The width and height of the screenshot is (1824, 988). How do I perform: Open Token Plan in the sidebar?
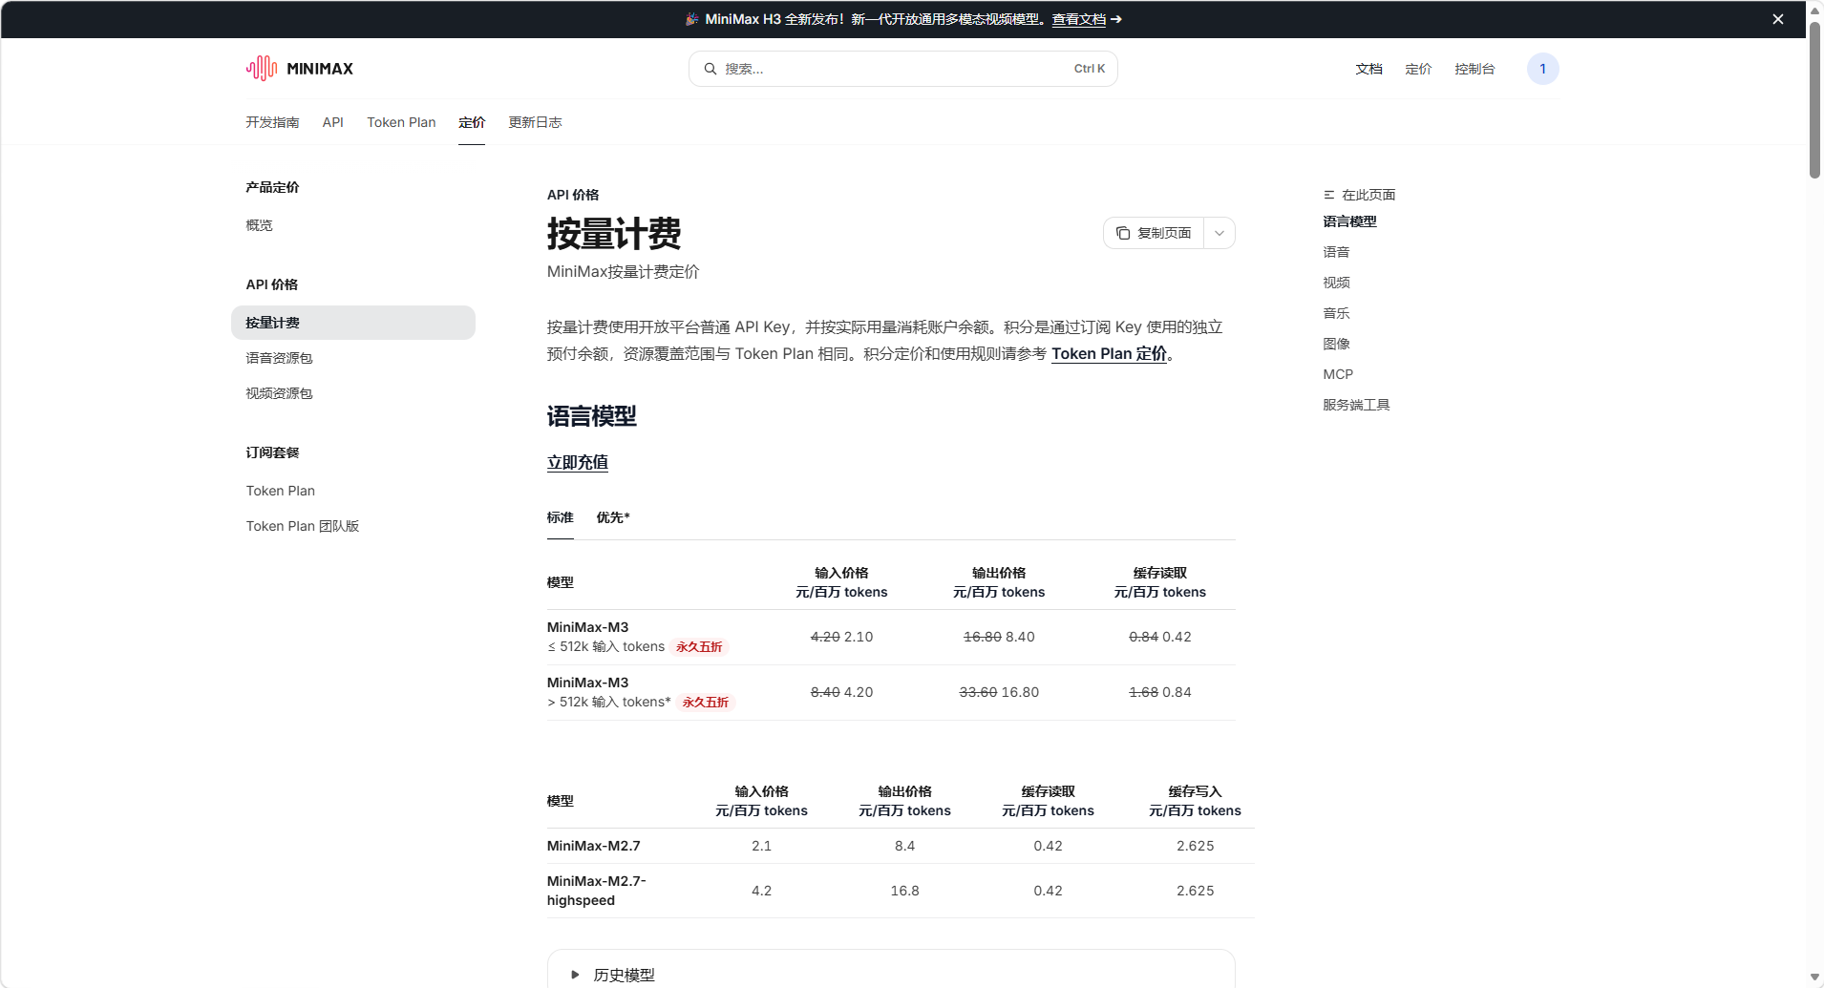281,491
